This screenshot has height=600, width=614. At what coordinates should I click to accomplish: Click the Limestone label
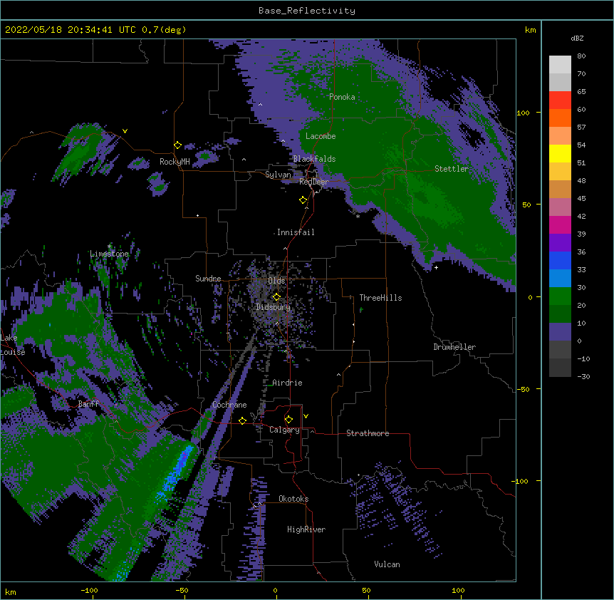109,254
